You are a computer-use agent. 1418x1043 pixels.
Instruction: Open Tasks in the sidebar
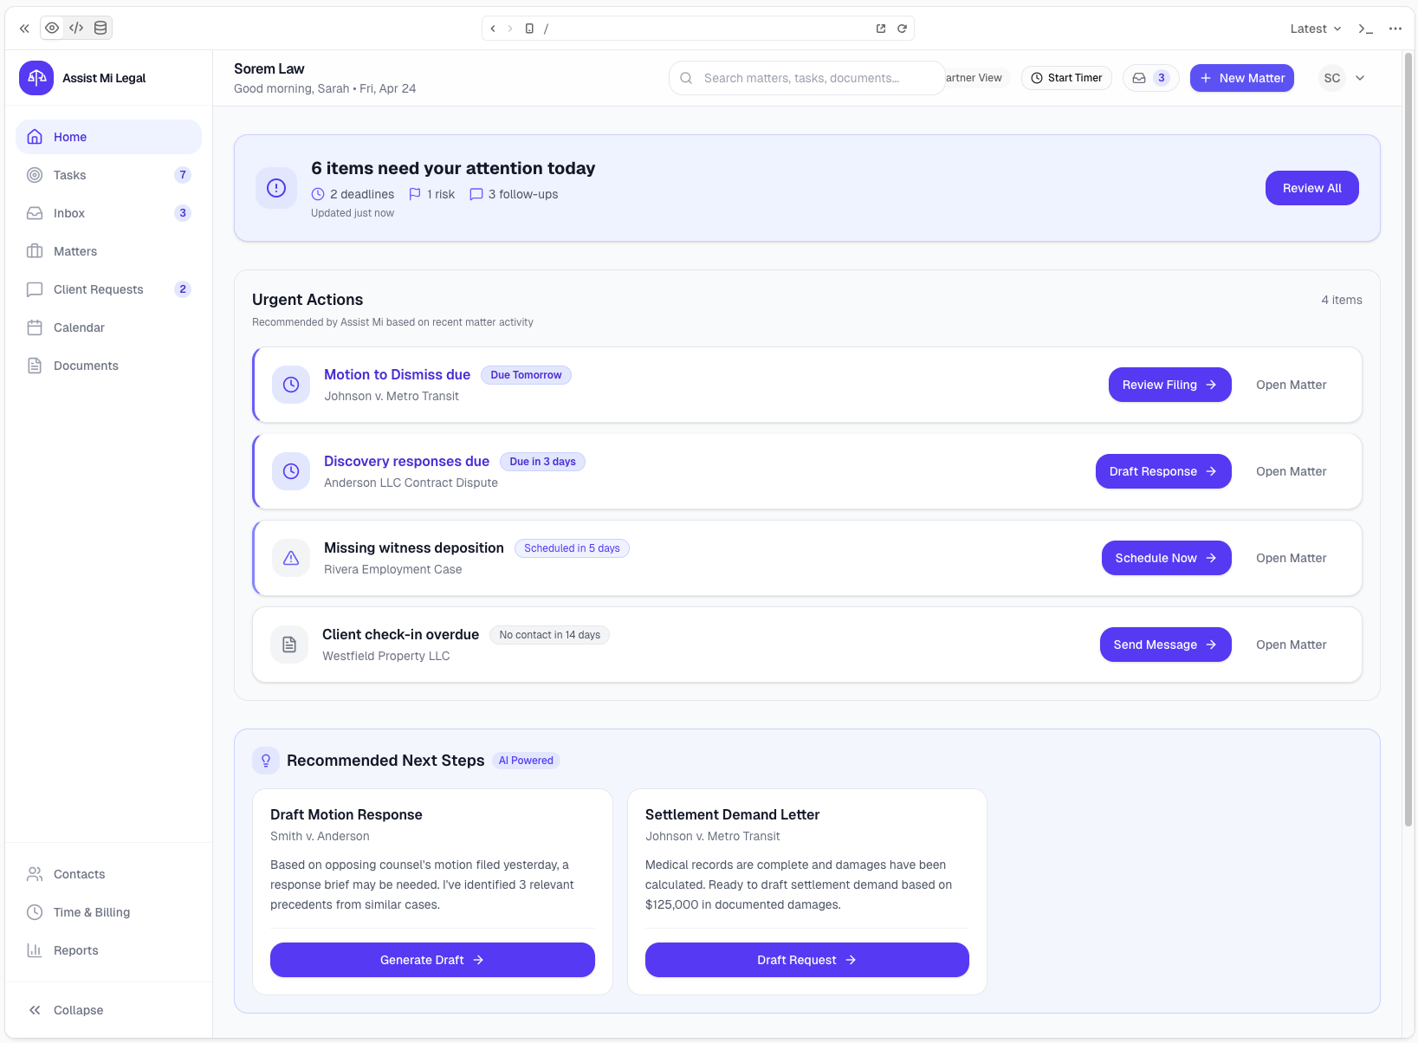point(70,175)
